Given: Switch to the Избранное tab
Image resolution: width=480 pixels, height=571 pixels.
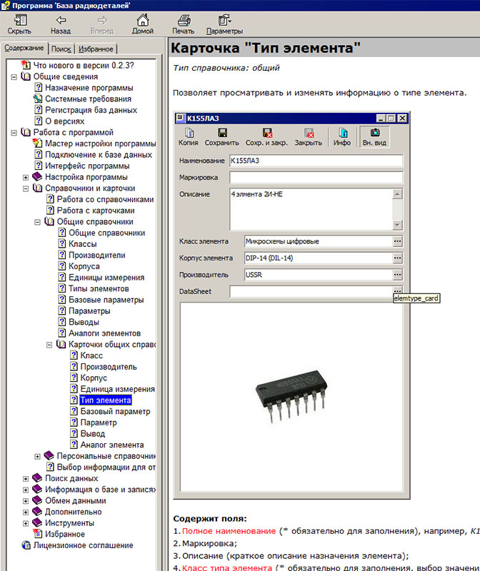Looking at the screenshot, I should point(96,49).
